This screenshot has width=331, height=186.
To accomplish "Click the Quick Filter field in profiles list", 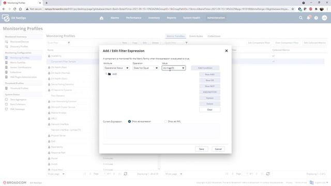I will 56,43.
